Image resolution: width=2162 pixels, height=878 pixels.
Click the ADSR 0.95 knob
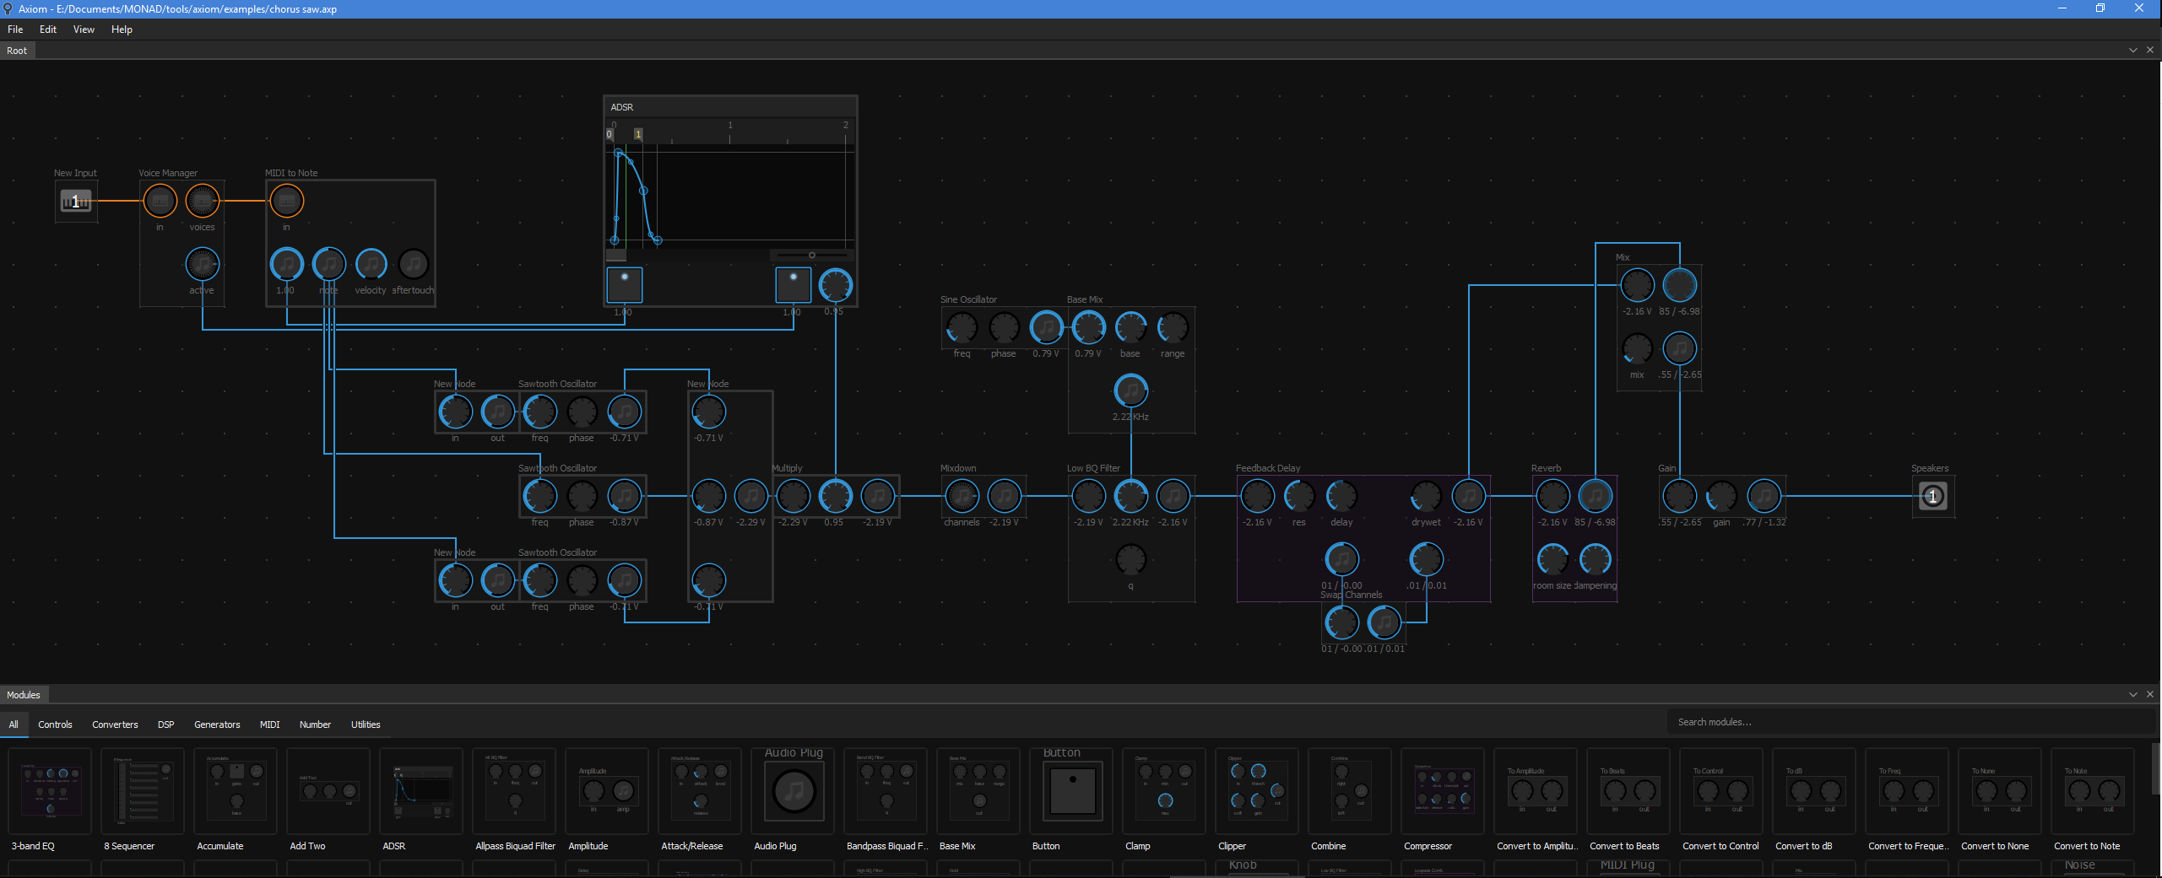(835, 285)
